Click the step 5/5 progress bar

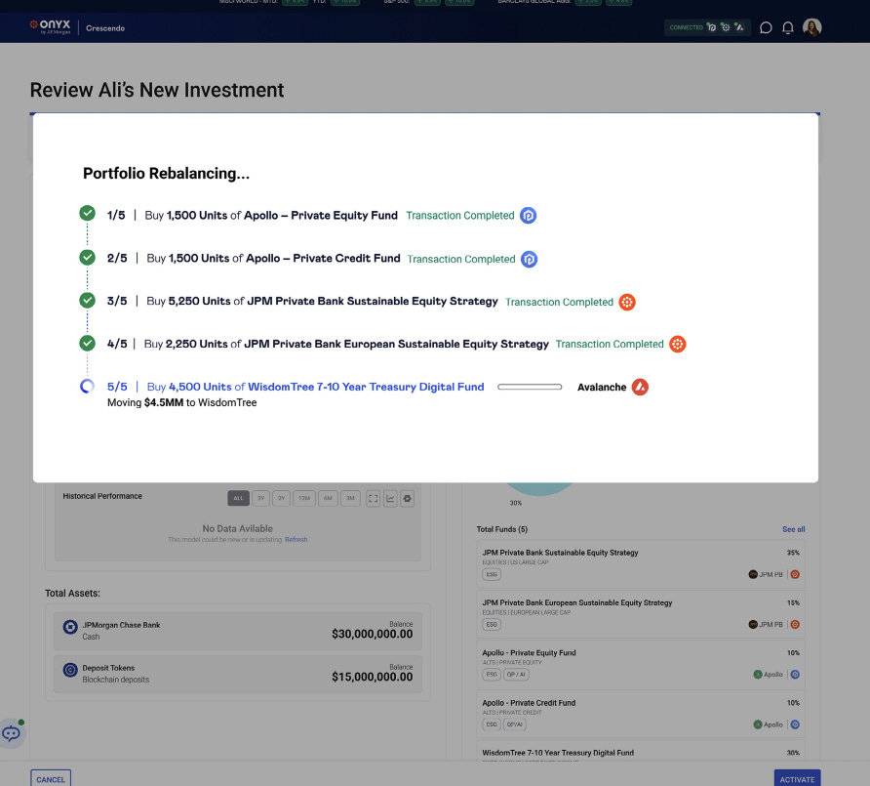[530, 388]
